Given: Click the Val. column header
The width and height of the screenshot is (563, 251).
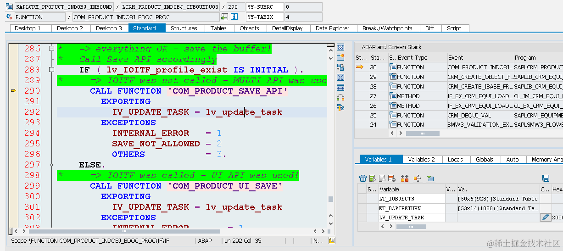Looking at the screenshot, I should coord(498,189).
